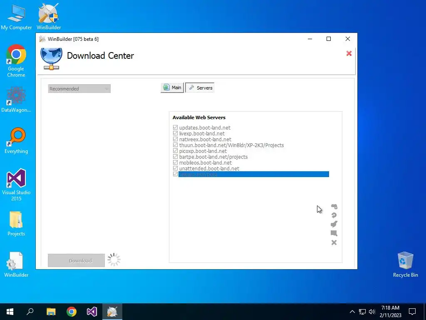Image resolution: width=426 pixels, height=320 pixels.
Task: Minimize the WinBuilder window
Action: point(310,39)
